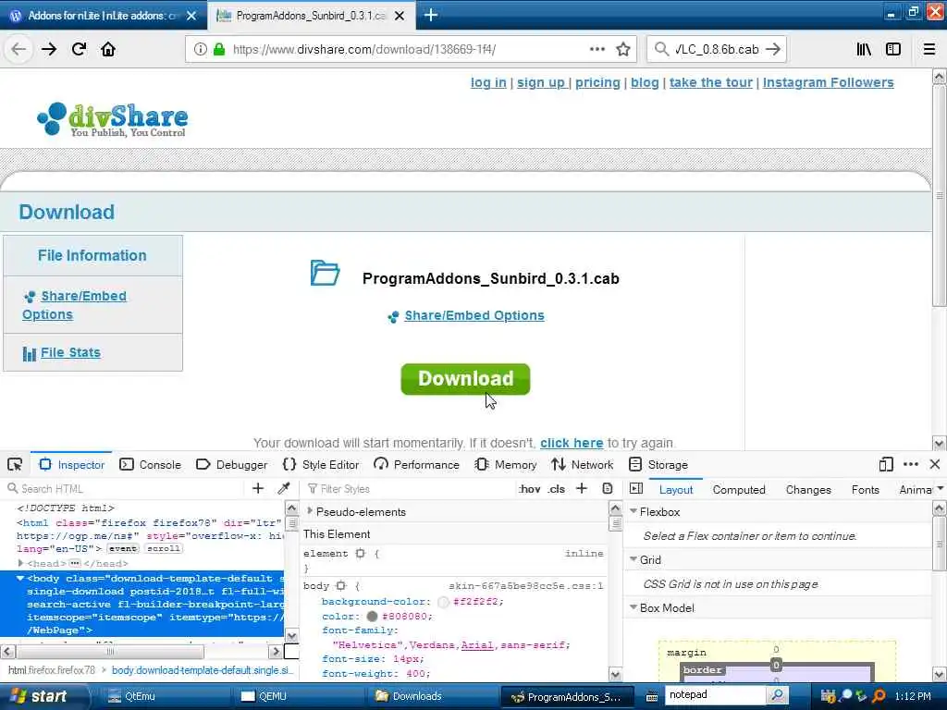The image size is (947, 710).
Task: Open devtools customize three-dot menu
Action: 911,464
